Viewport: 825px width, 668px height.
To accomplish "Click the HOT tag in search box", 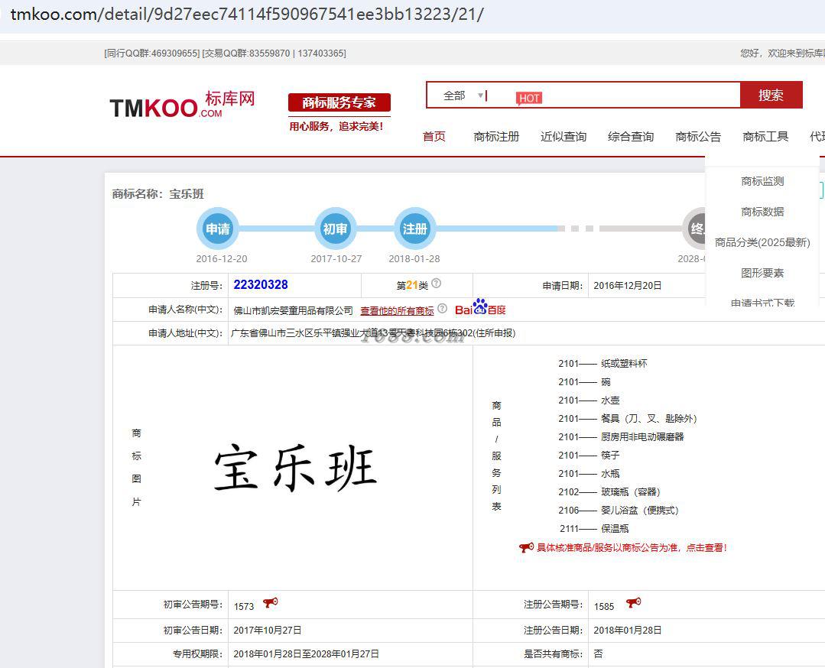I will (x=529, y=99).
